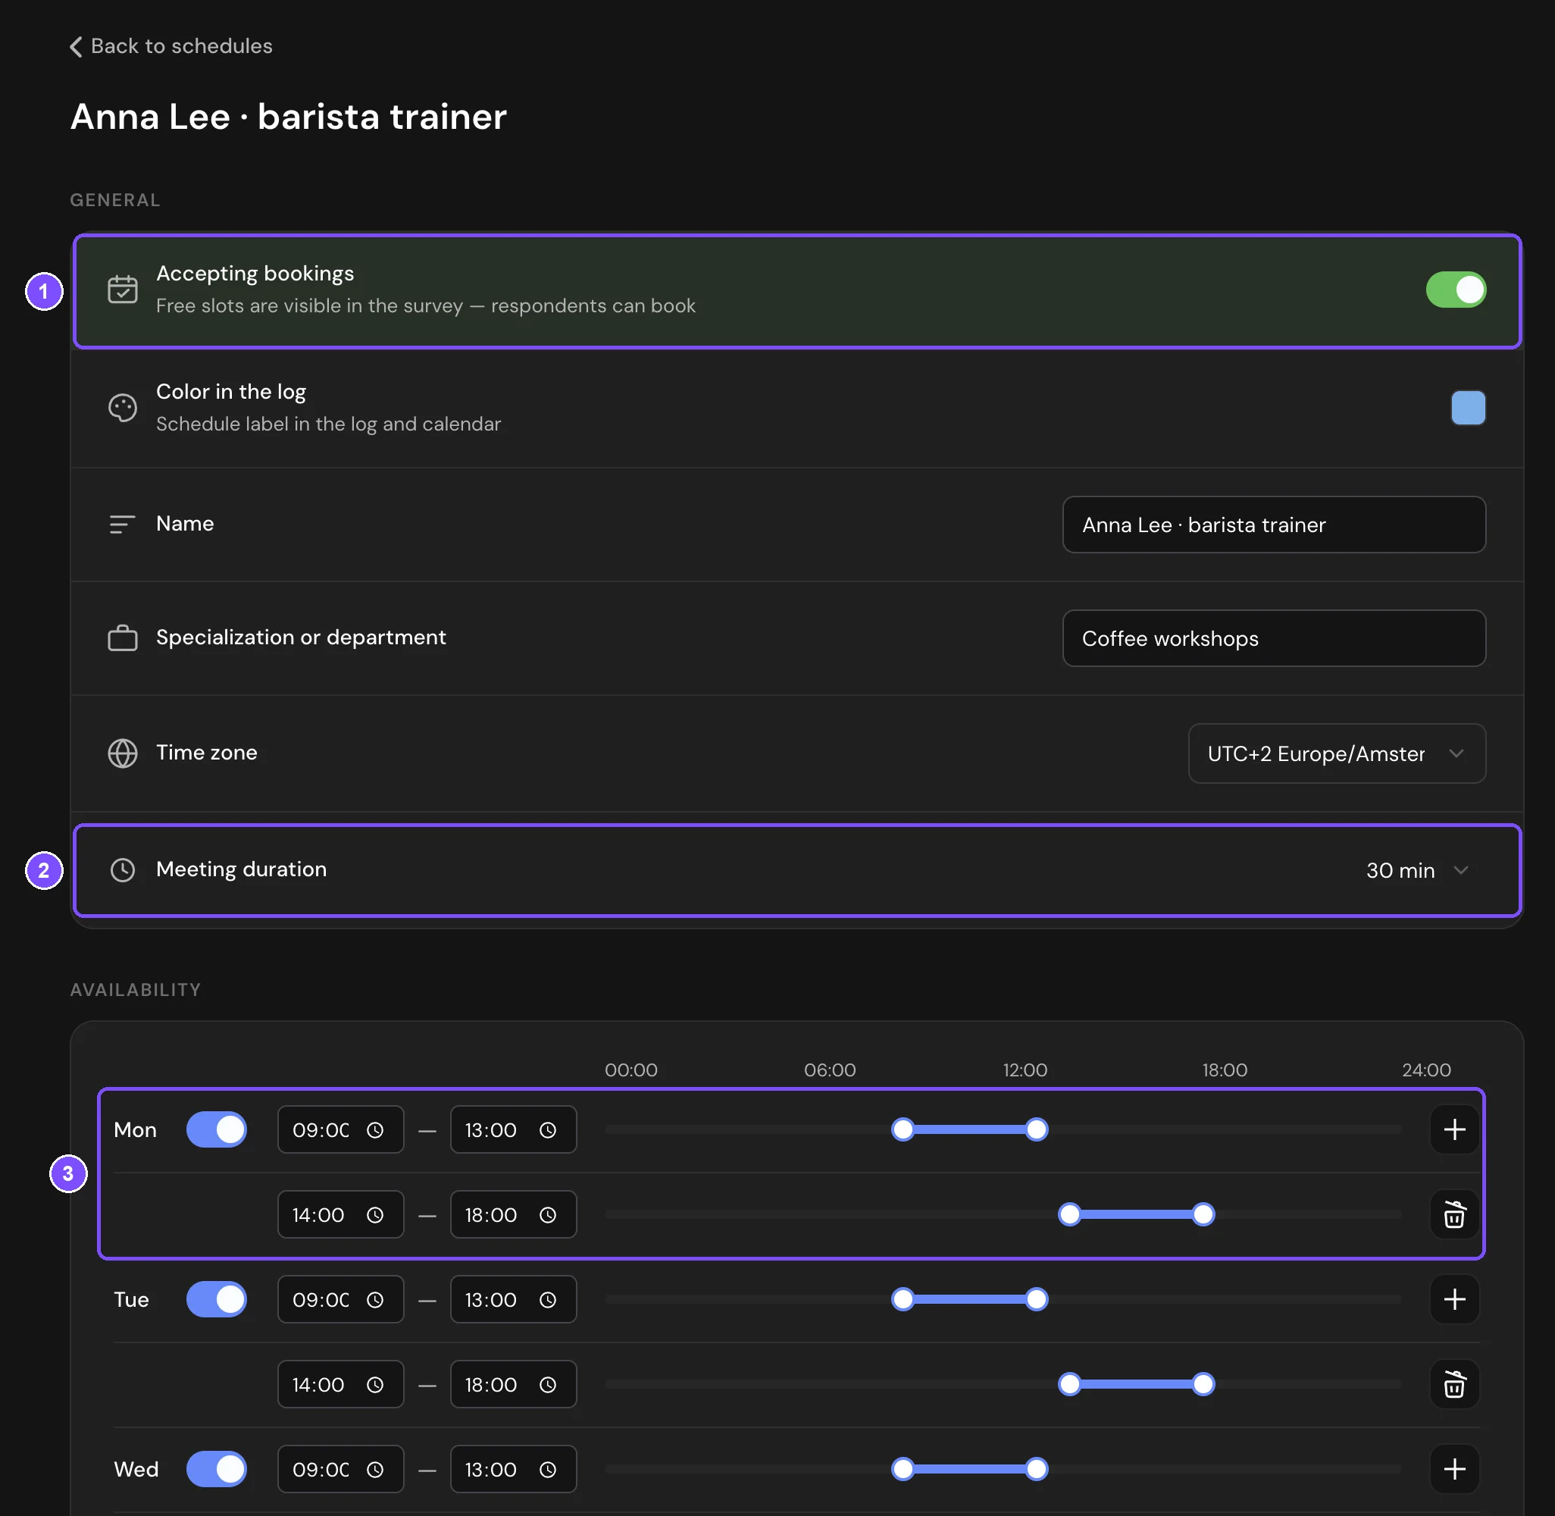Click the AVAILABILITY section heading
Viewport: 1555px width, 1516px height.
(136, 990)
